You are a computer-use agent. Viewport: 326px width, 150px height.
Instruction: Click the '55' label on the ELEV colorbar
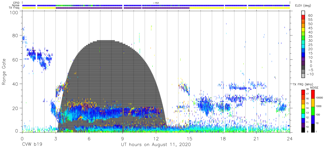pos(310,20)
